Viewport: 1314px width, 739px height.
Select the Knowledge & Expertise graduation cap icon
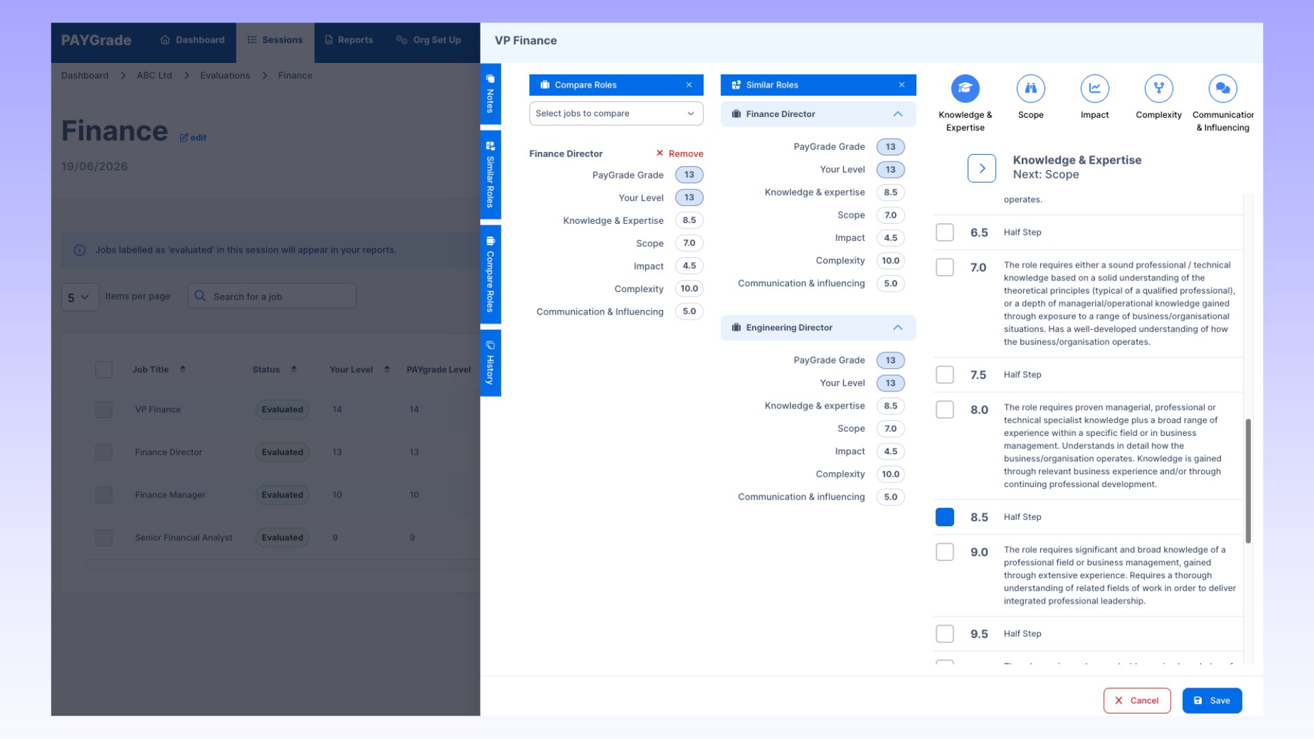965,88
